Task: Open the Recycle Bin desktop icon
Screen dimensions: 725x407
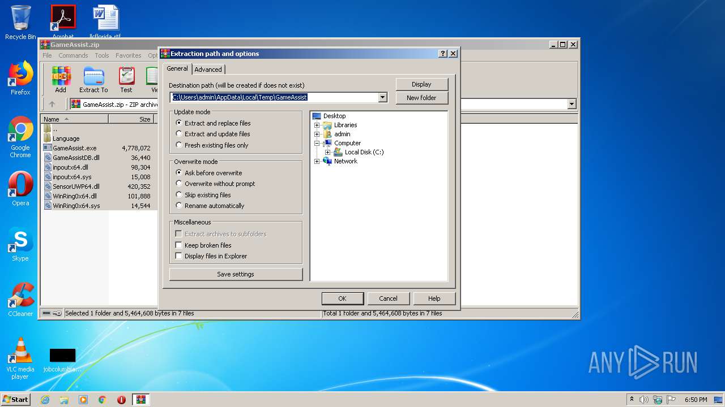Action: [20, 23]
